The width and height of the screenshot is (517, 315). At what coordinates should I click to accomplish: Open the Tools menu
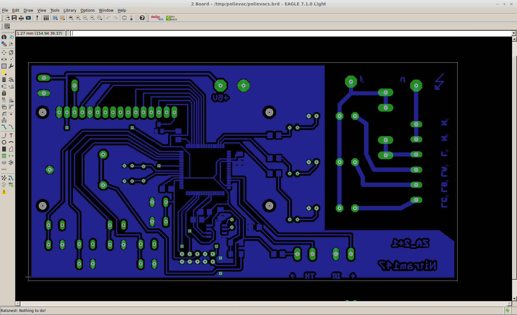click(x=55, y=10)
